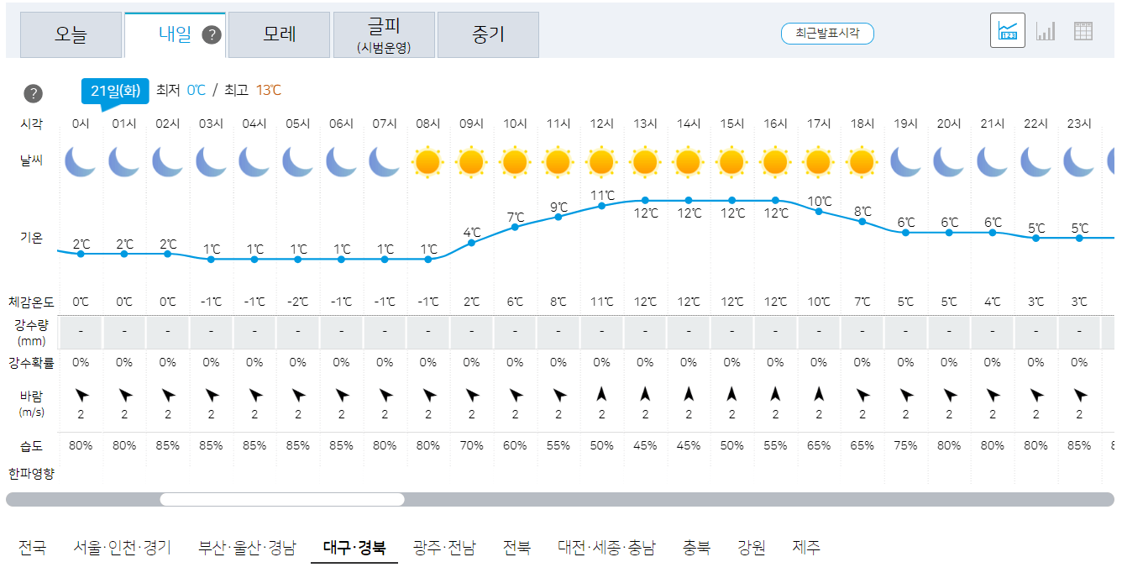Click the moon weather icon under 0시
The image size is (1122, 578).
coord(81,163)
